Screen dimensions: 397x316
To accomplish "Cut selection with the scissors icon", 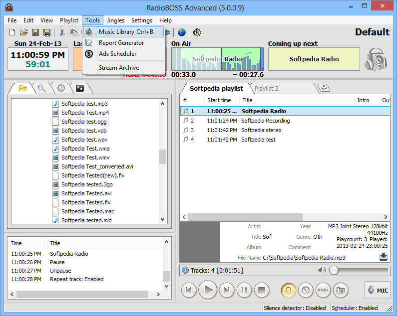I will click(62, 32).
